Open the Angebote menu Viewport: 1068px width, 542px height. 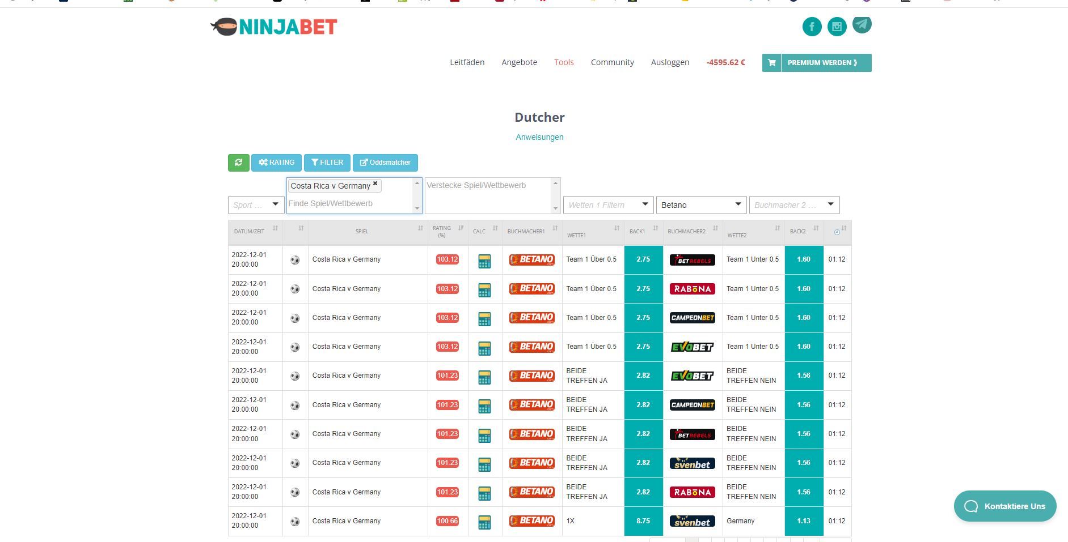pos(519,62)
